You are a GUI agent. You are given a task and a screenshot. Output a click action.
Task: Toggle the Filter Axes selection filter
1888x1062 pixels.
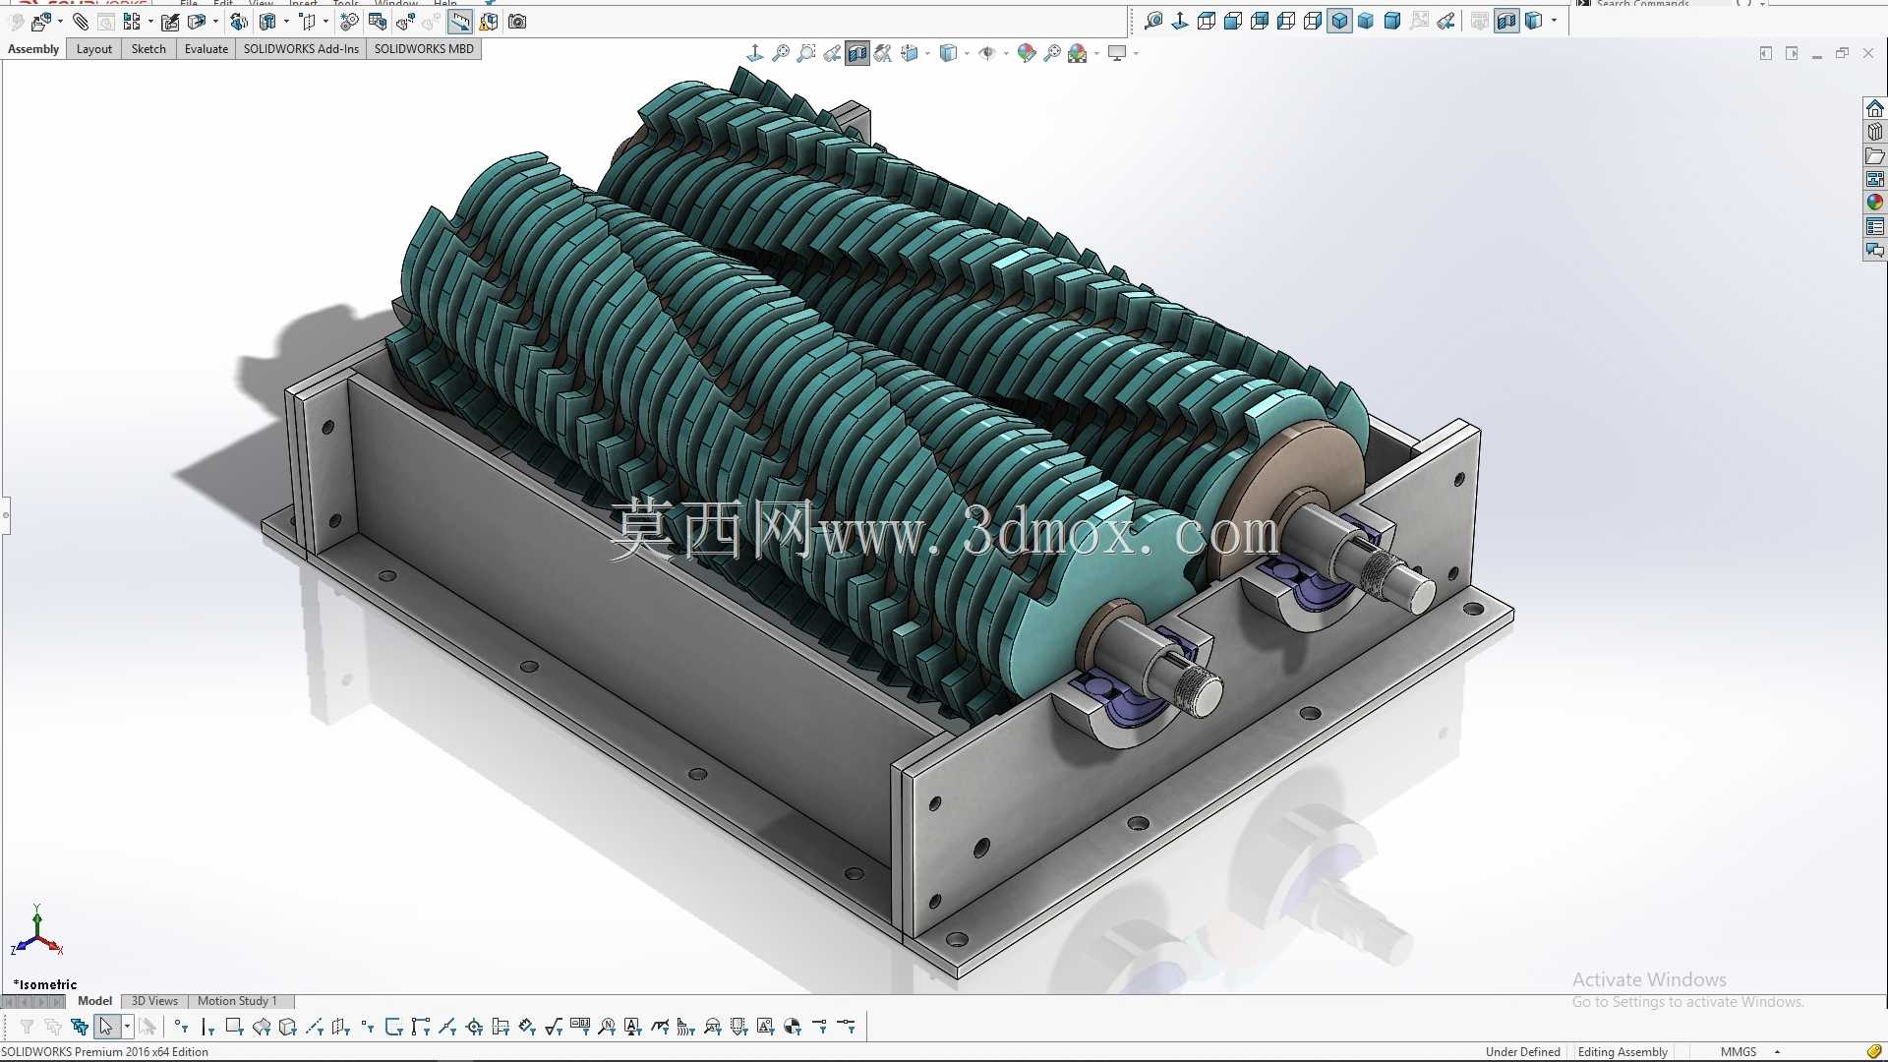314,1027
